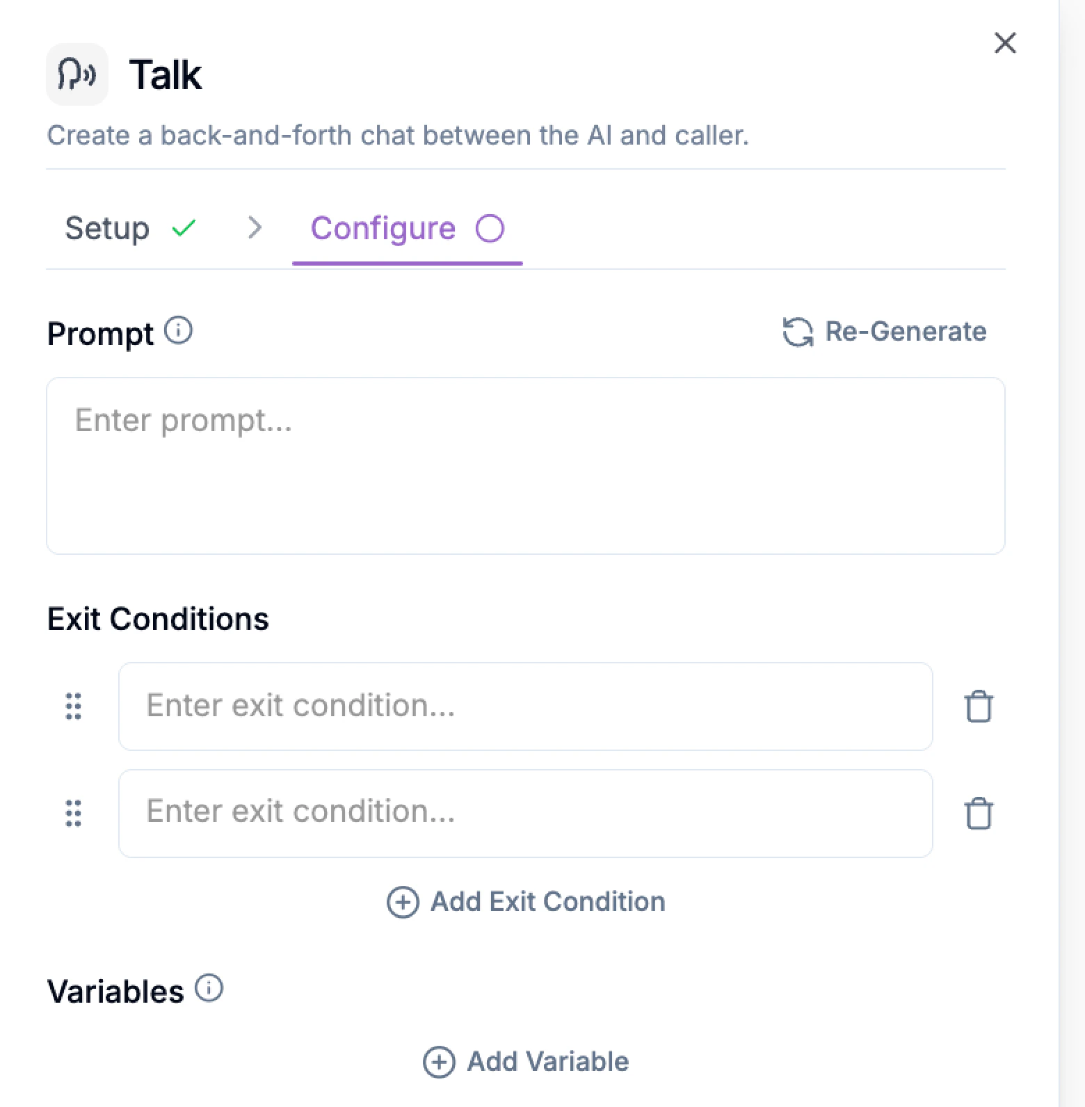The image size is (1085, 1107).
Task: Click the green checkmark next to Setup
Action: click(184, 228)
